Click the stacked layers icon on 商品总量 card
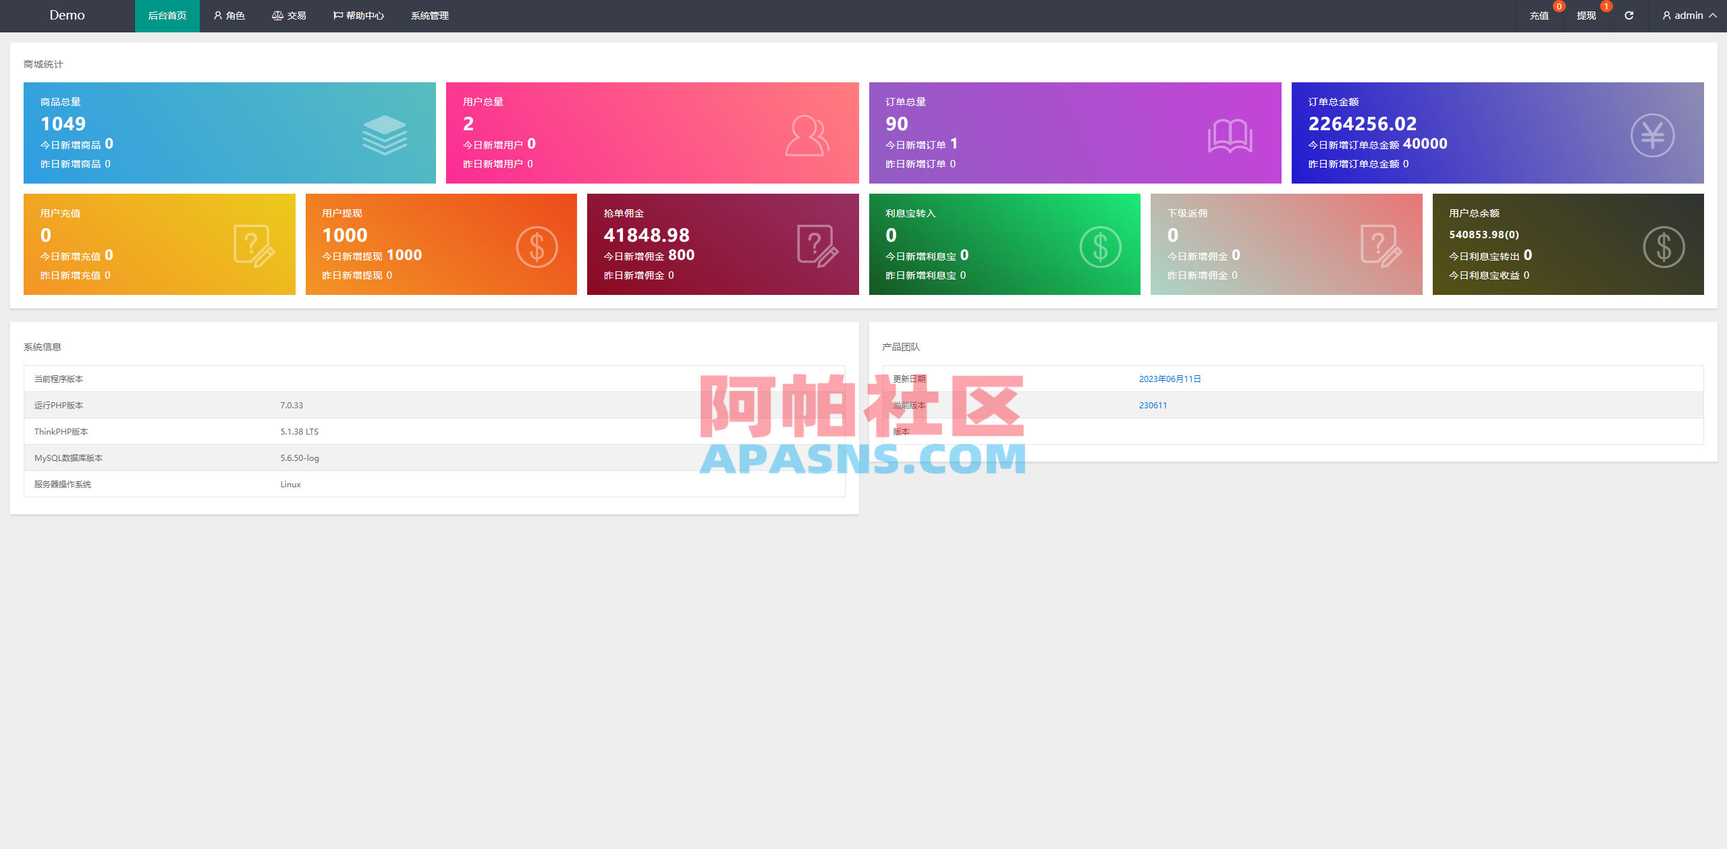1727x849 pixels. 385,134
